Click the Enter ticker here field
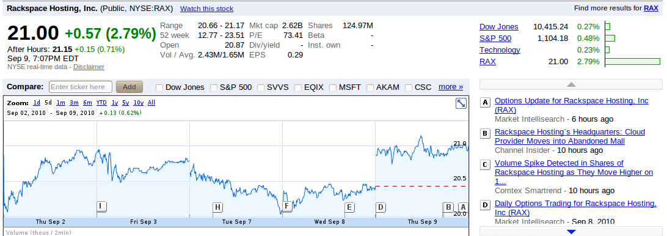667x236 pixels. pyautogui.click(x=81, y=87)
